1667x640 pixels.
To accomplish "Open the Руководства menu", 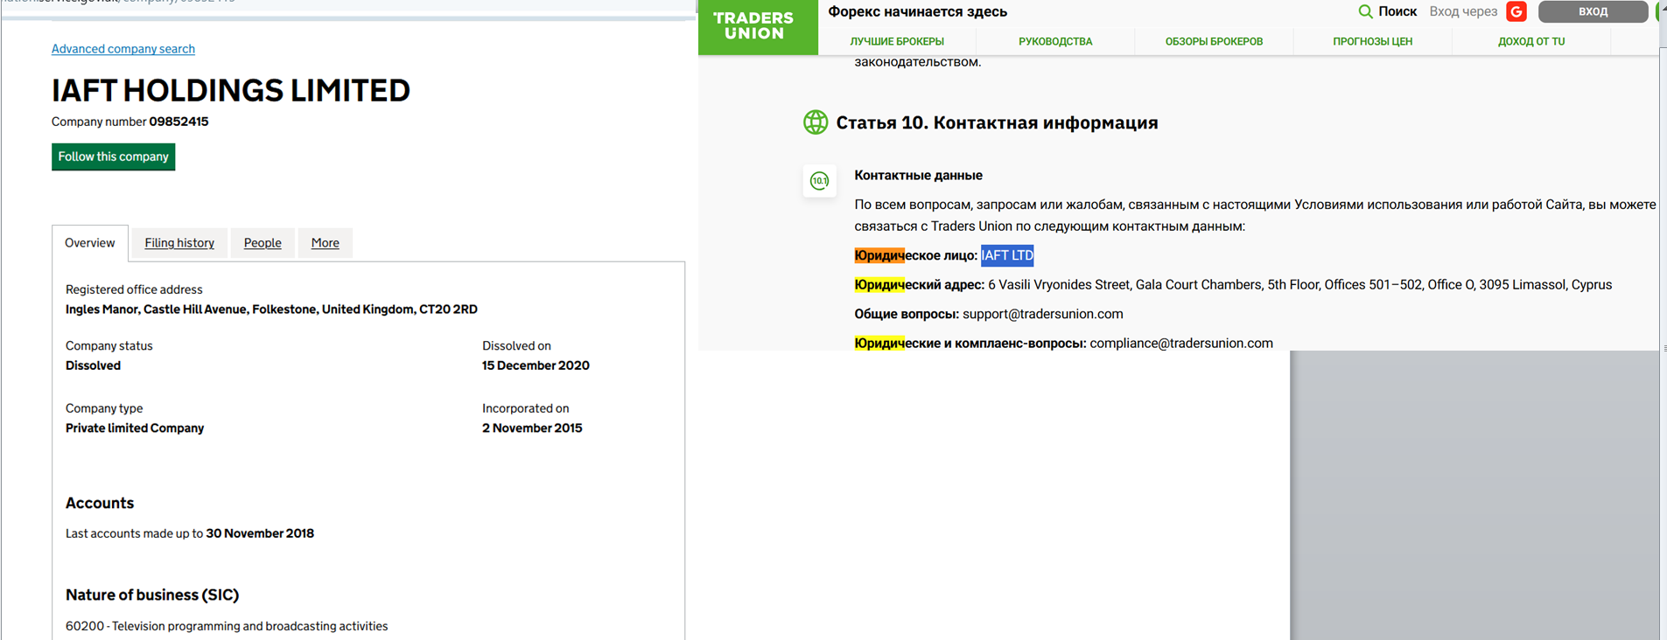I will (1055, 41).
